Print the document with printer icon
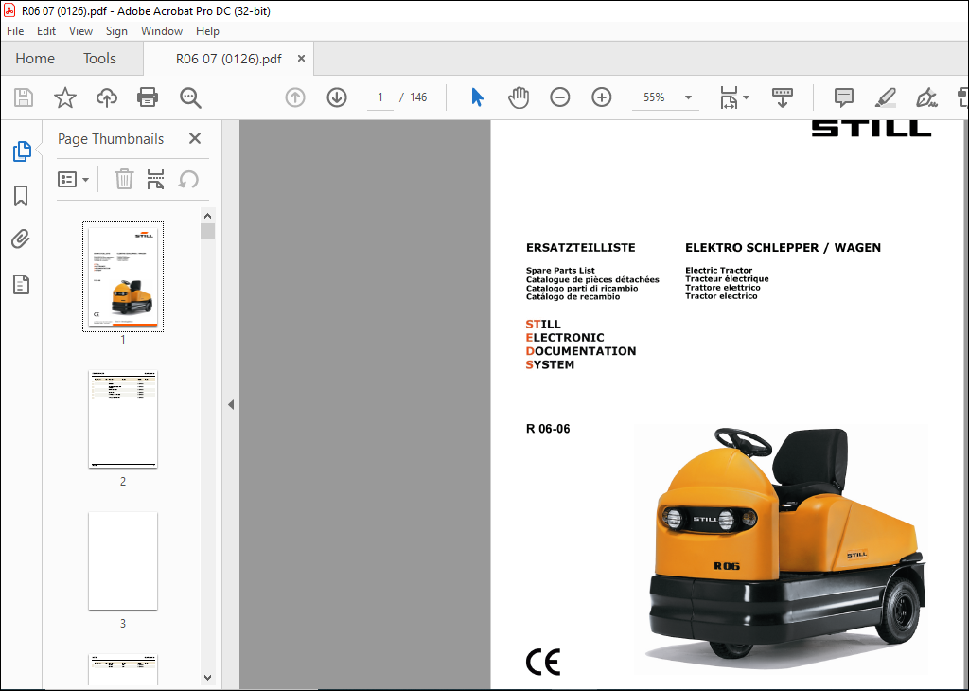Viewport: 969px width, 691px height. click(x=147, y=97)
